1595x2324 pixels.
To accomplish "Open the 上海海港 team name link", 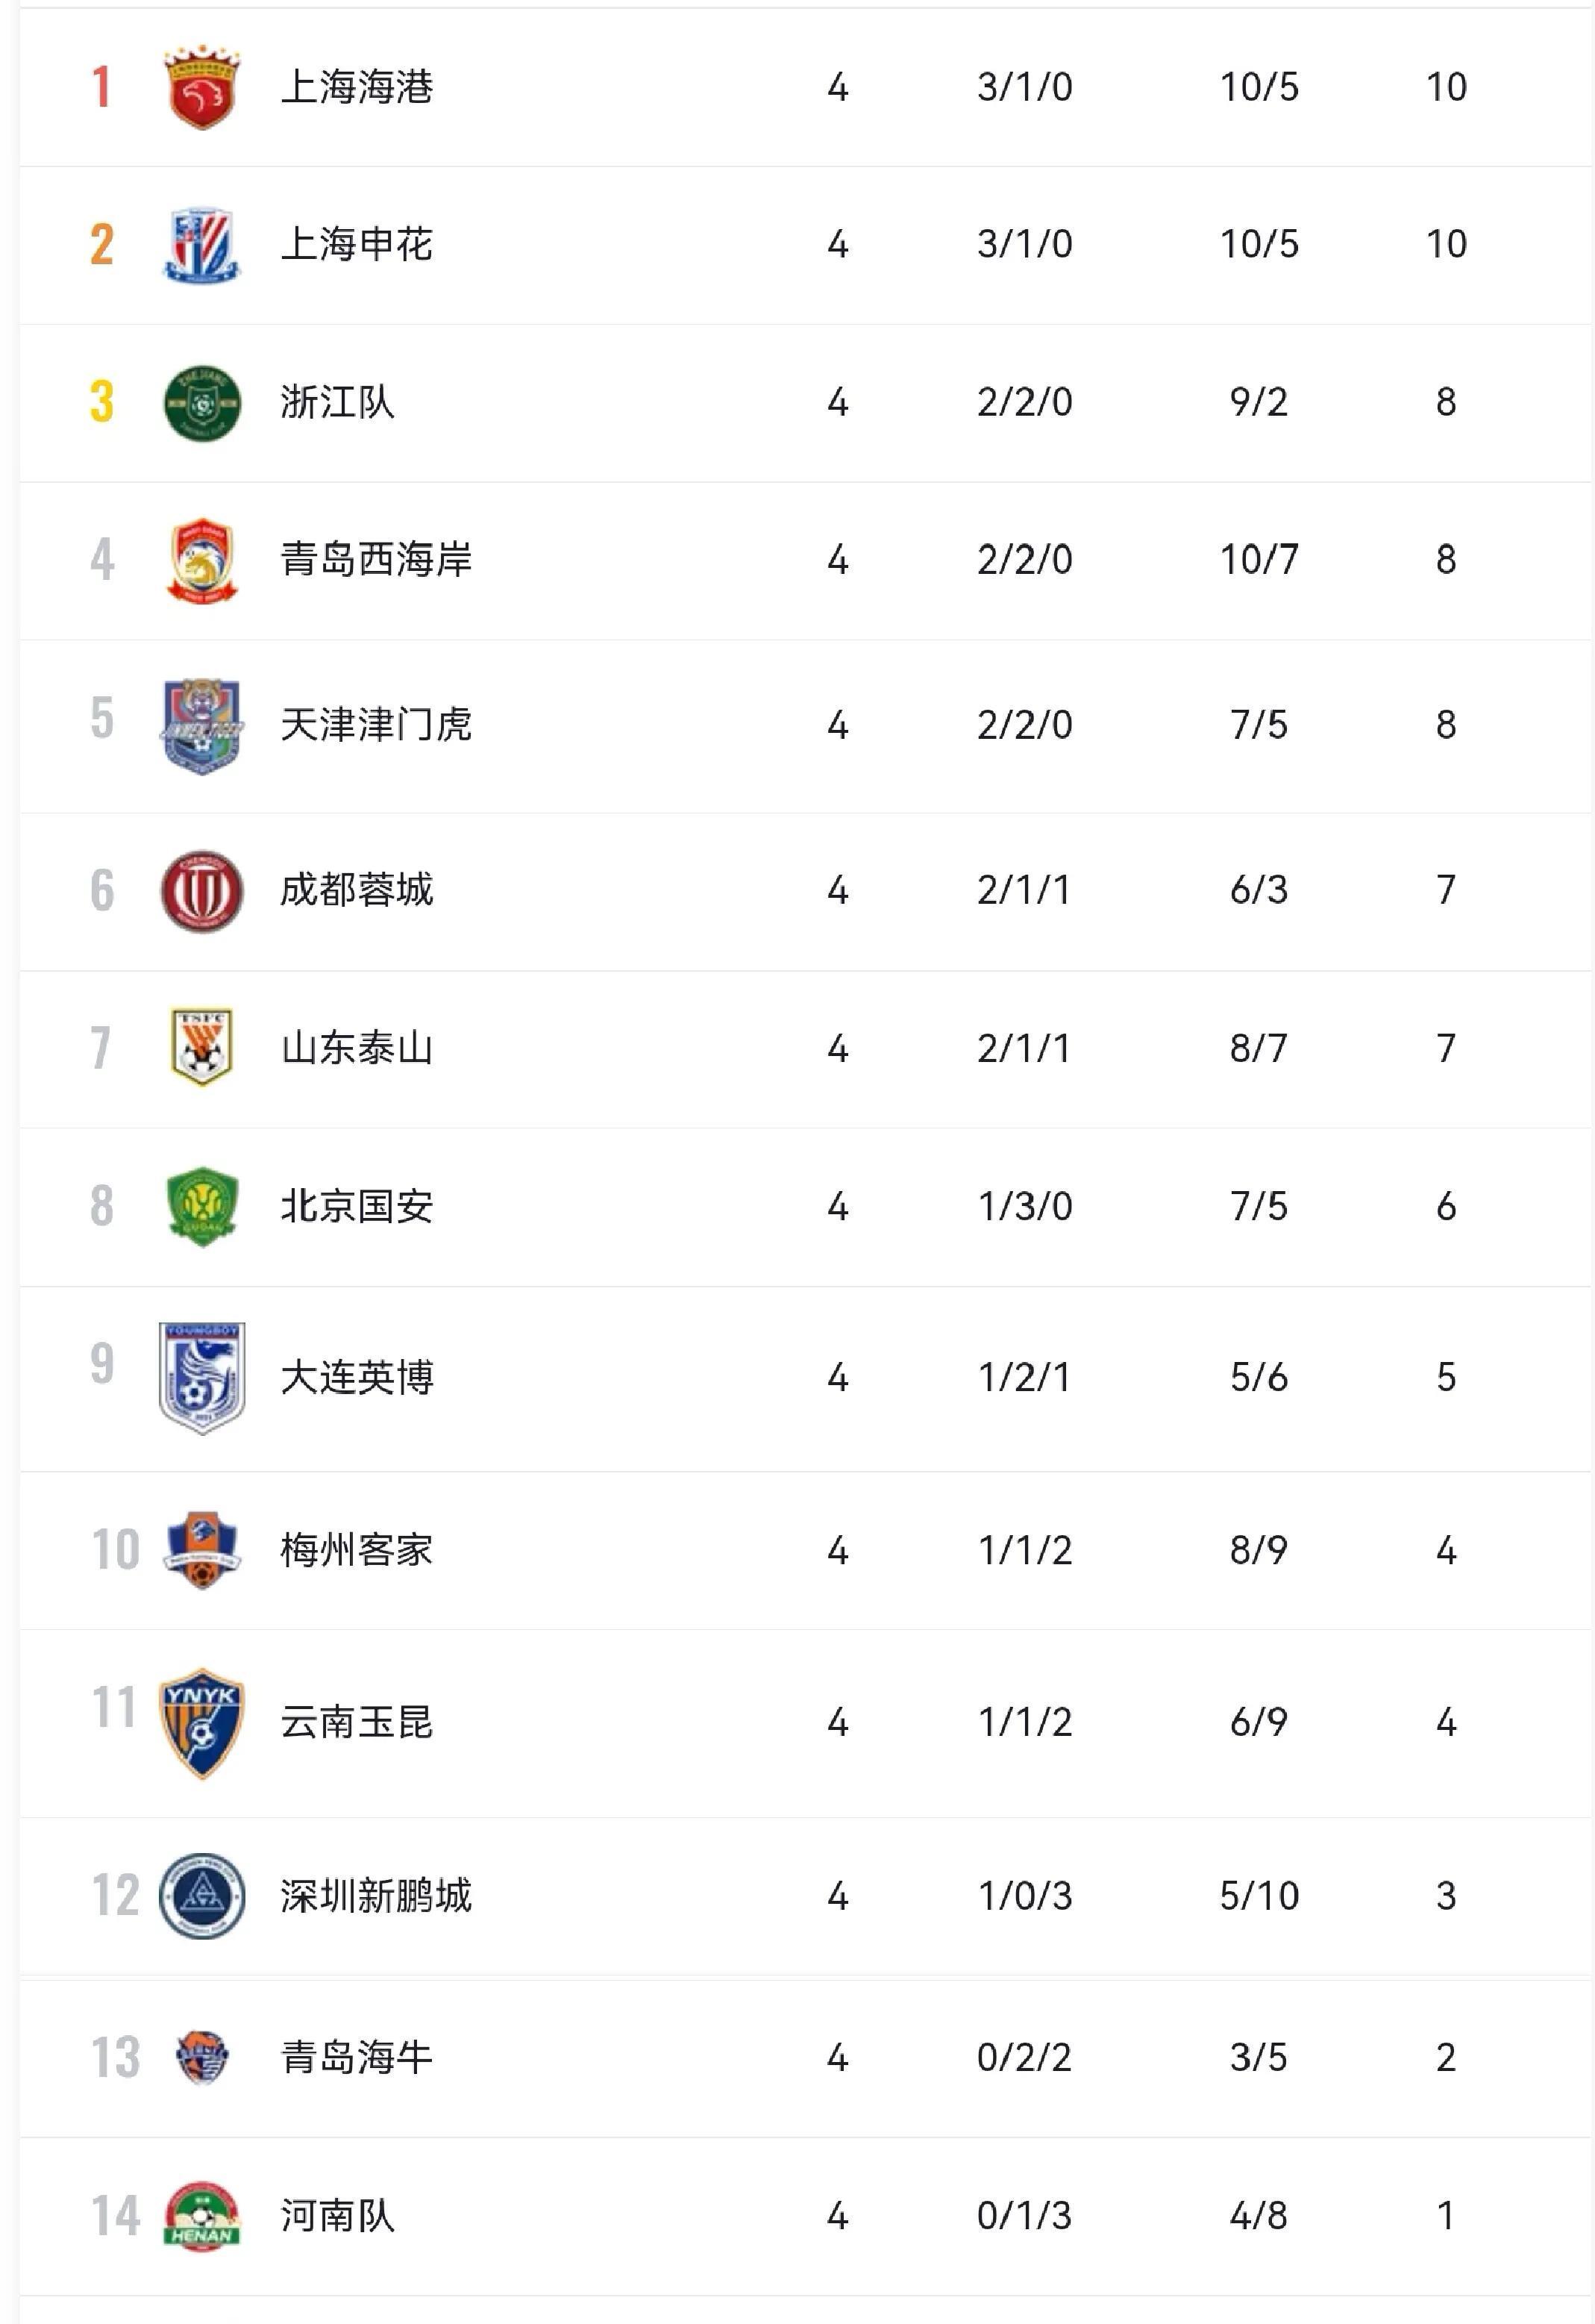I will pos(356,87).
